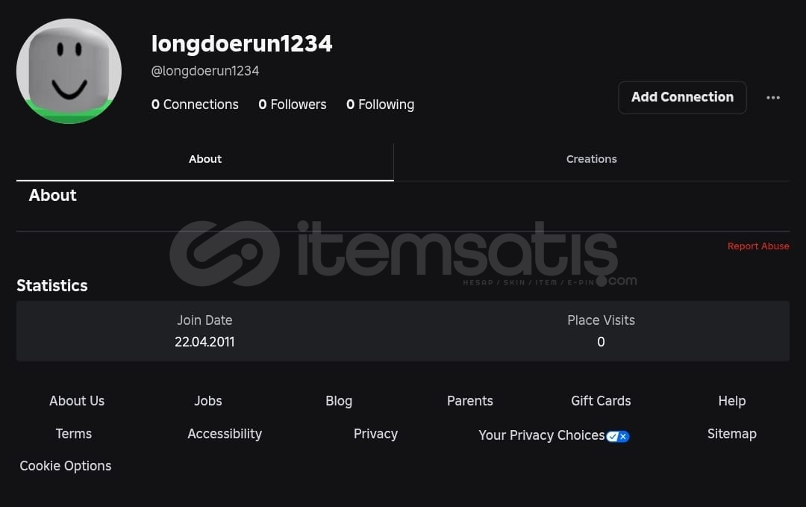Screen dimensions: 806x507
Task: Go to the Blog page
Action: 339,400
